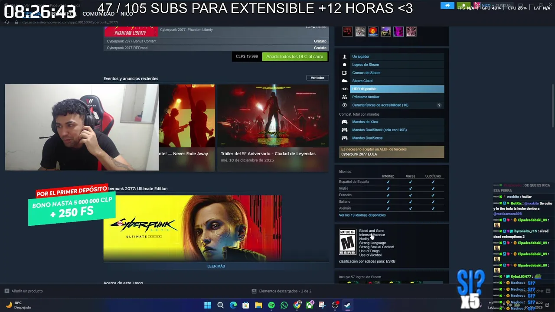Click Añadir un producto plus icon
Screen dimensions: 555x312
click(7, 291)
